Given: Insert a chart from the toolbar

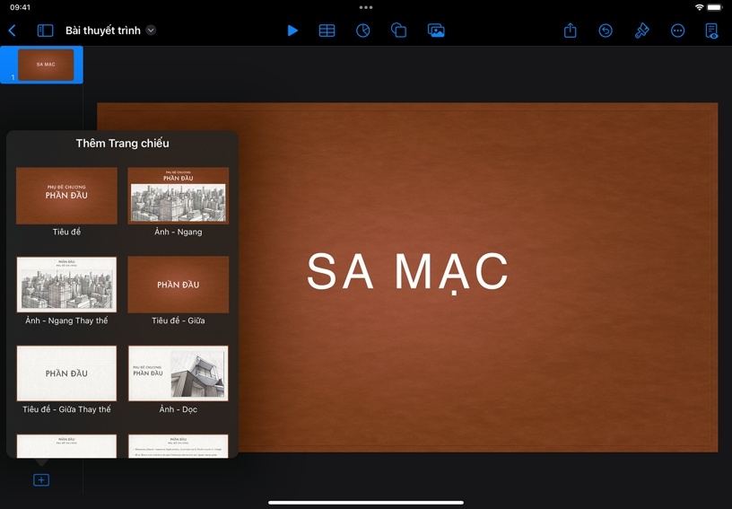Looking at the screenshot, I should coord(362,31).
